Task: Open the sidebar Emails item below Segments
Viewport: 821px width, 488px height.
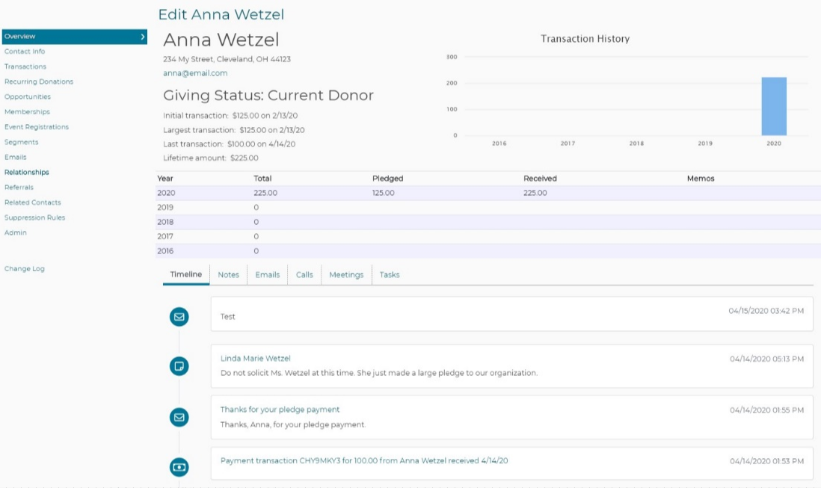Action: [15, 157]
